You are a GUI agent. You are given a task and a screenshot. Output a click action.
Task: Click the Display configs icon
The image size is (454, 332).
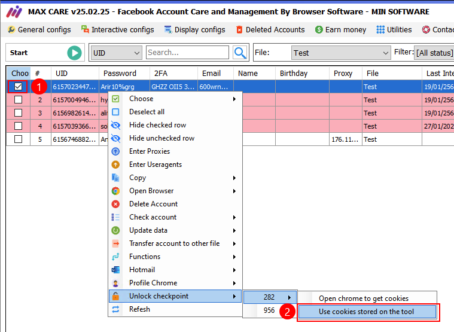[168, 29]
